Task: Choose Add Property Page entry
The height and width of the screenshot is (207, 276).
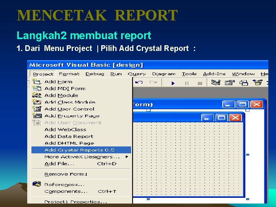Action: (81, 116)
